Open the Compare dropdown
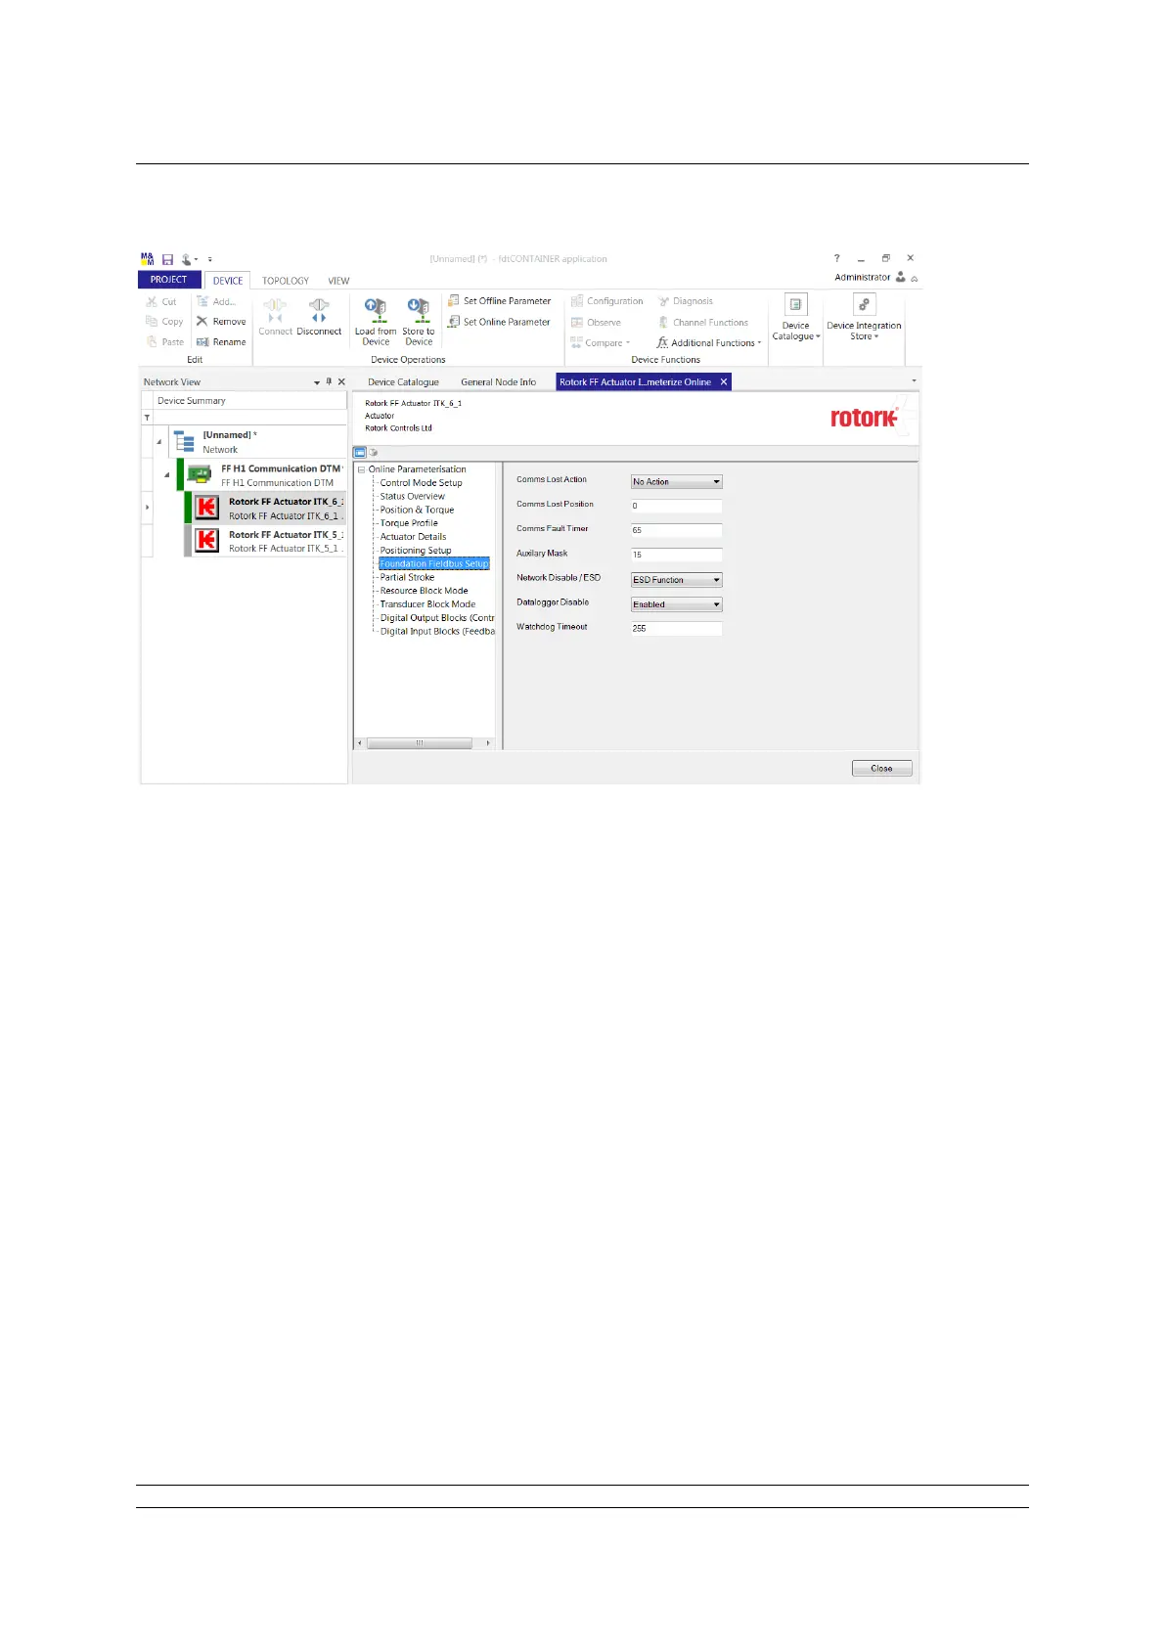 pos(601,343)
